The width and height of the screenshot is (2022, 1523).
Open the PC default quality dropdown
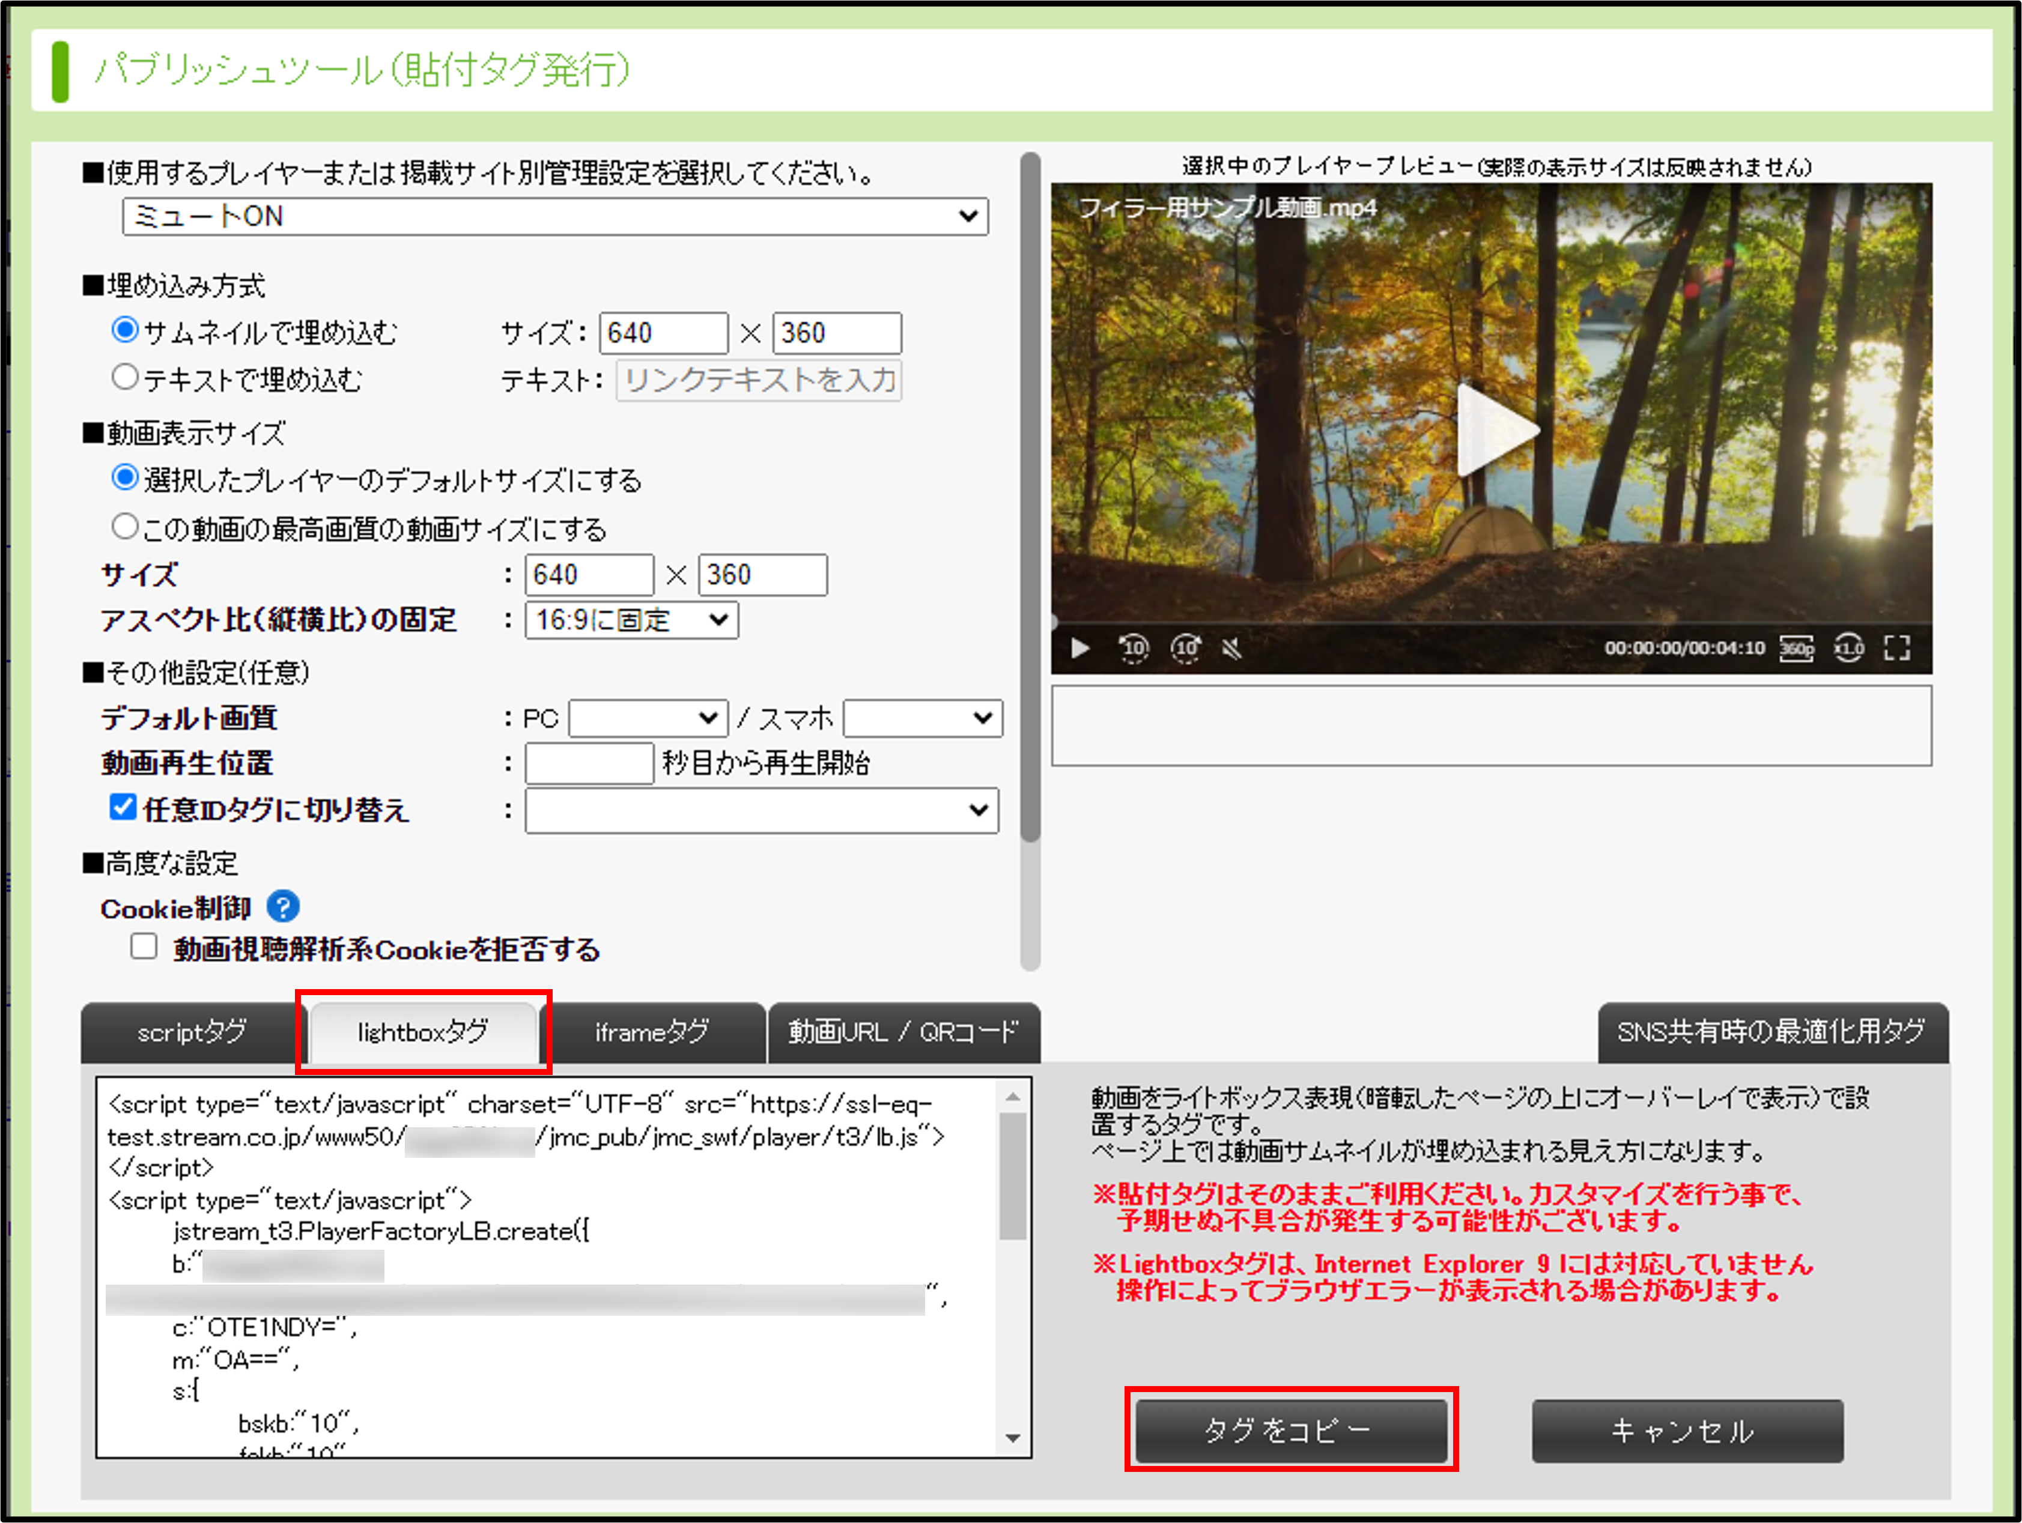click(647, 718)
